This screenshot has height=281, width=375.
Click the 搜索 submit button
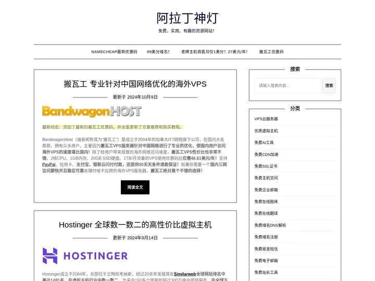pos(329,85)
